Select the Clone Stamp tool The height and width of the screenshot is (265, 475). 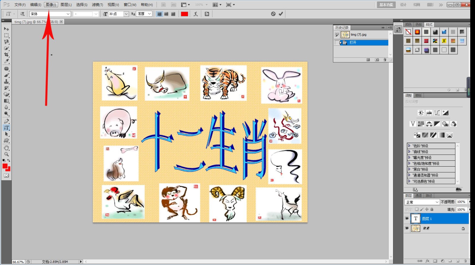point(6,82)
